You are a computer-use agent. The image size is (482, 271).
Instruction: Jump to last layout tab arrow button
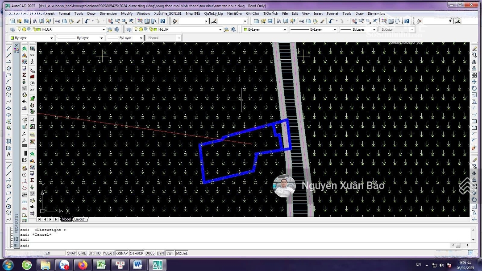click(56, 219)
